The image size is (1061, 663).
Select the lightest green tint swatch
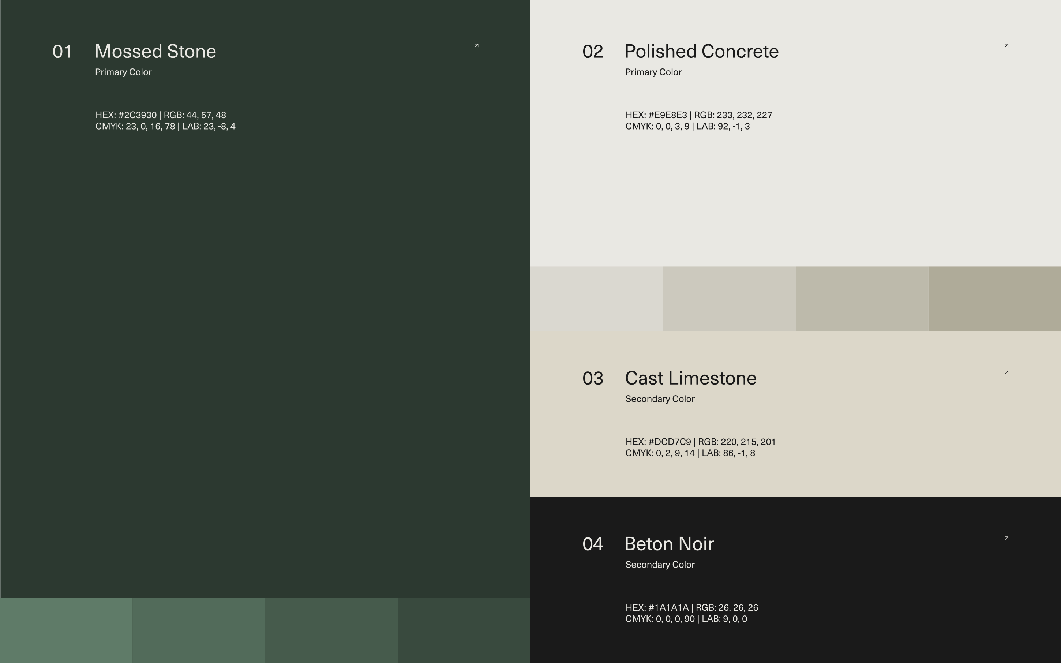pos(66,630)
